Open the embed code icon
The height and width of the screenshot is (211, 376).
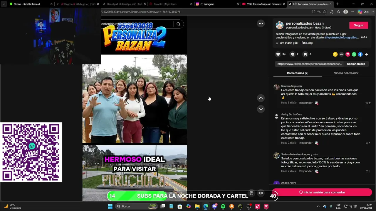tap(341, 54)
